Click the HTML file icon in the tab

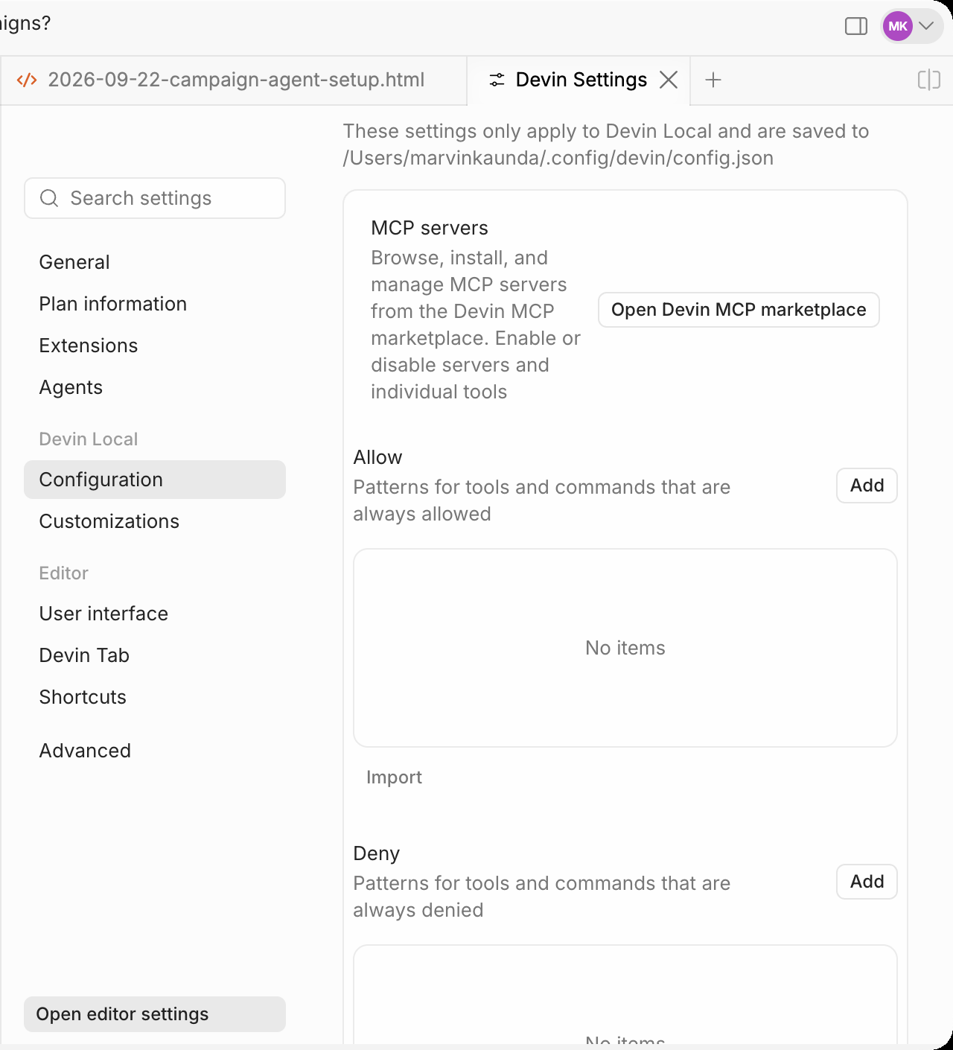pos(27,80)
